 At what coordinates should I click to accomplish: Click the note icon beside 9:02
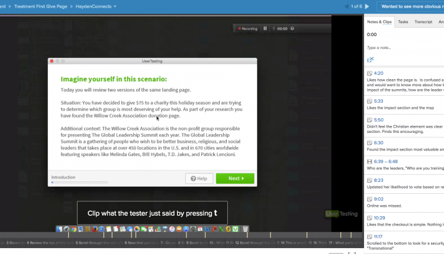(x=370, y=199)
